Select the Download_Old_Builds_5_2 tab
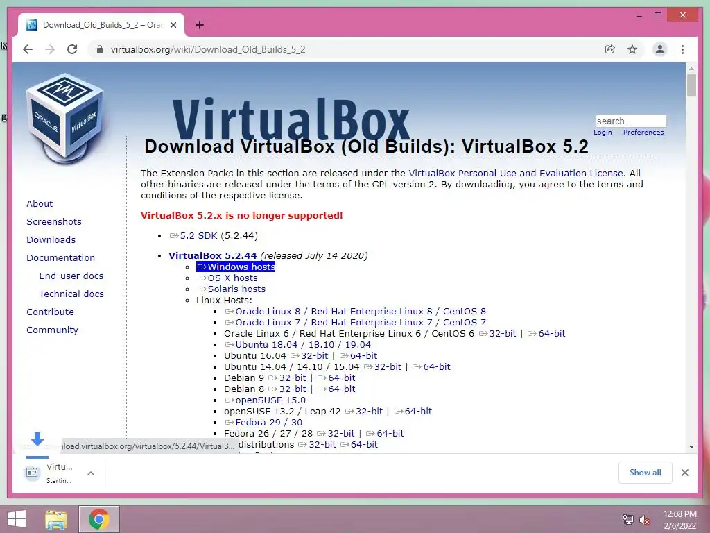The width and height of the screenshot is (710, 533). pyautogui.click(x=101, y=25)
